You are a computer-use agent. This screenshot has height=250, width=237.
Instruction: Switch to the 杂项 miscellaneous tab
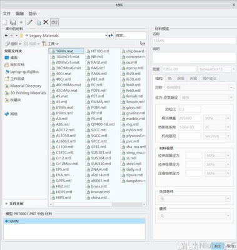[x=181, y=79]
